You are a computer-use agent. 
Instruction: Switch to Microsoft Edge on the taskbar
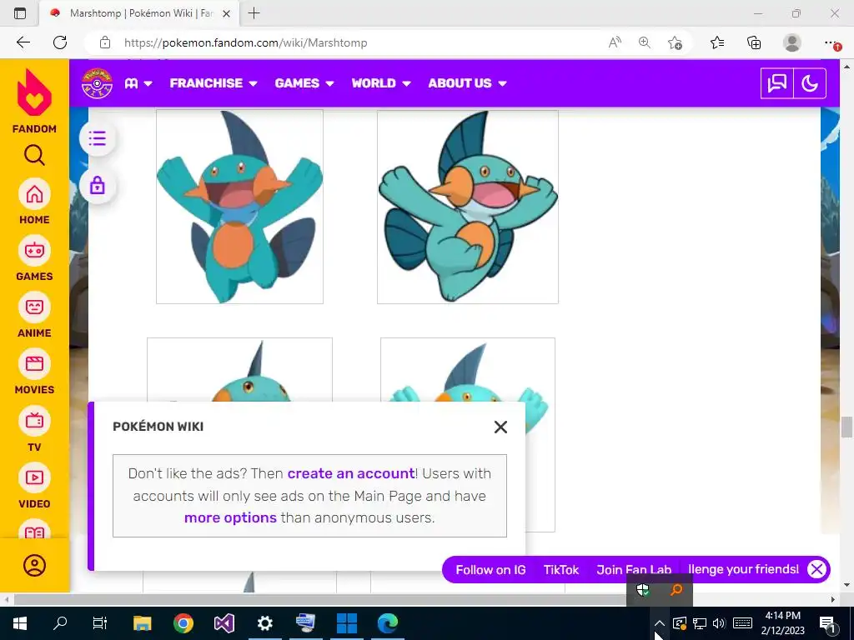[x=387, y=623]
